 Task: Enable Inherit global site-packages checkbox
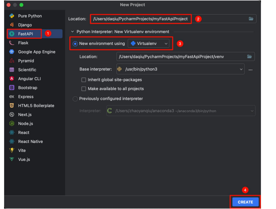(x=84, y=80)
